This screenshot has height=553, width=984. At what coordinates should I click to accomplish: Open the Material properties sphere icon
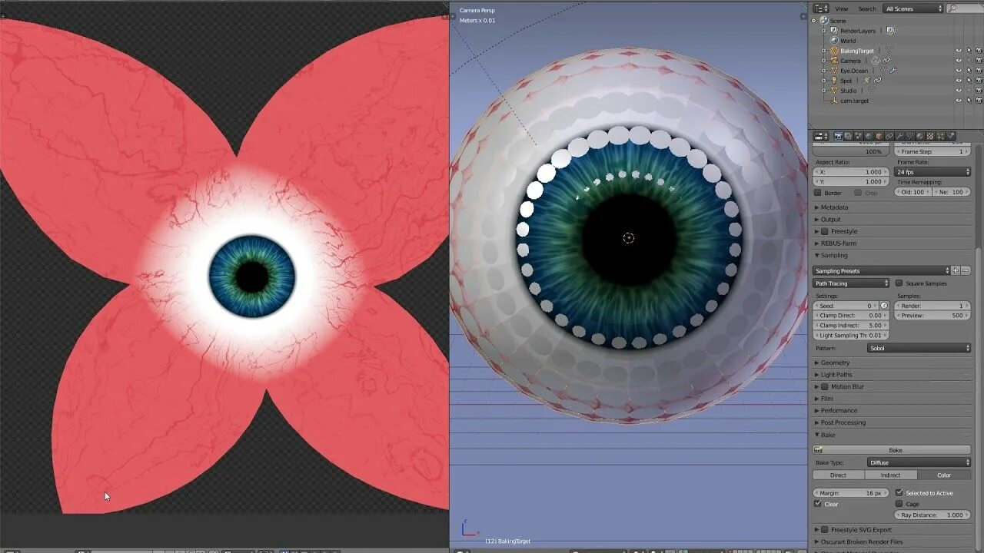920,136
